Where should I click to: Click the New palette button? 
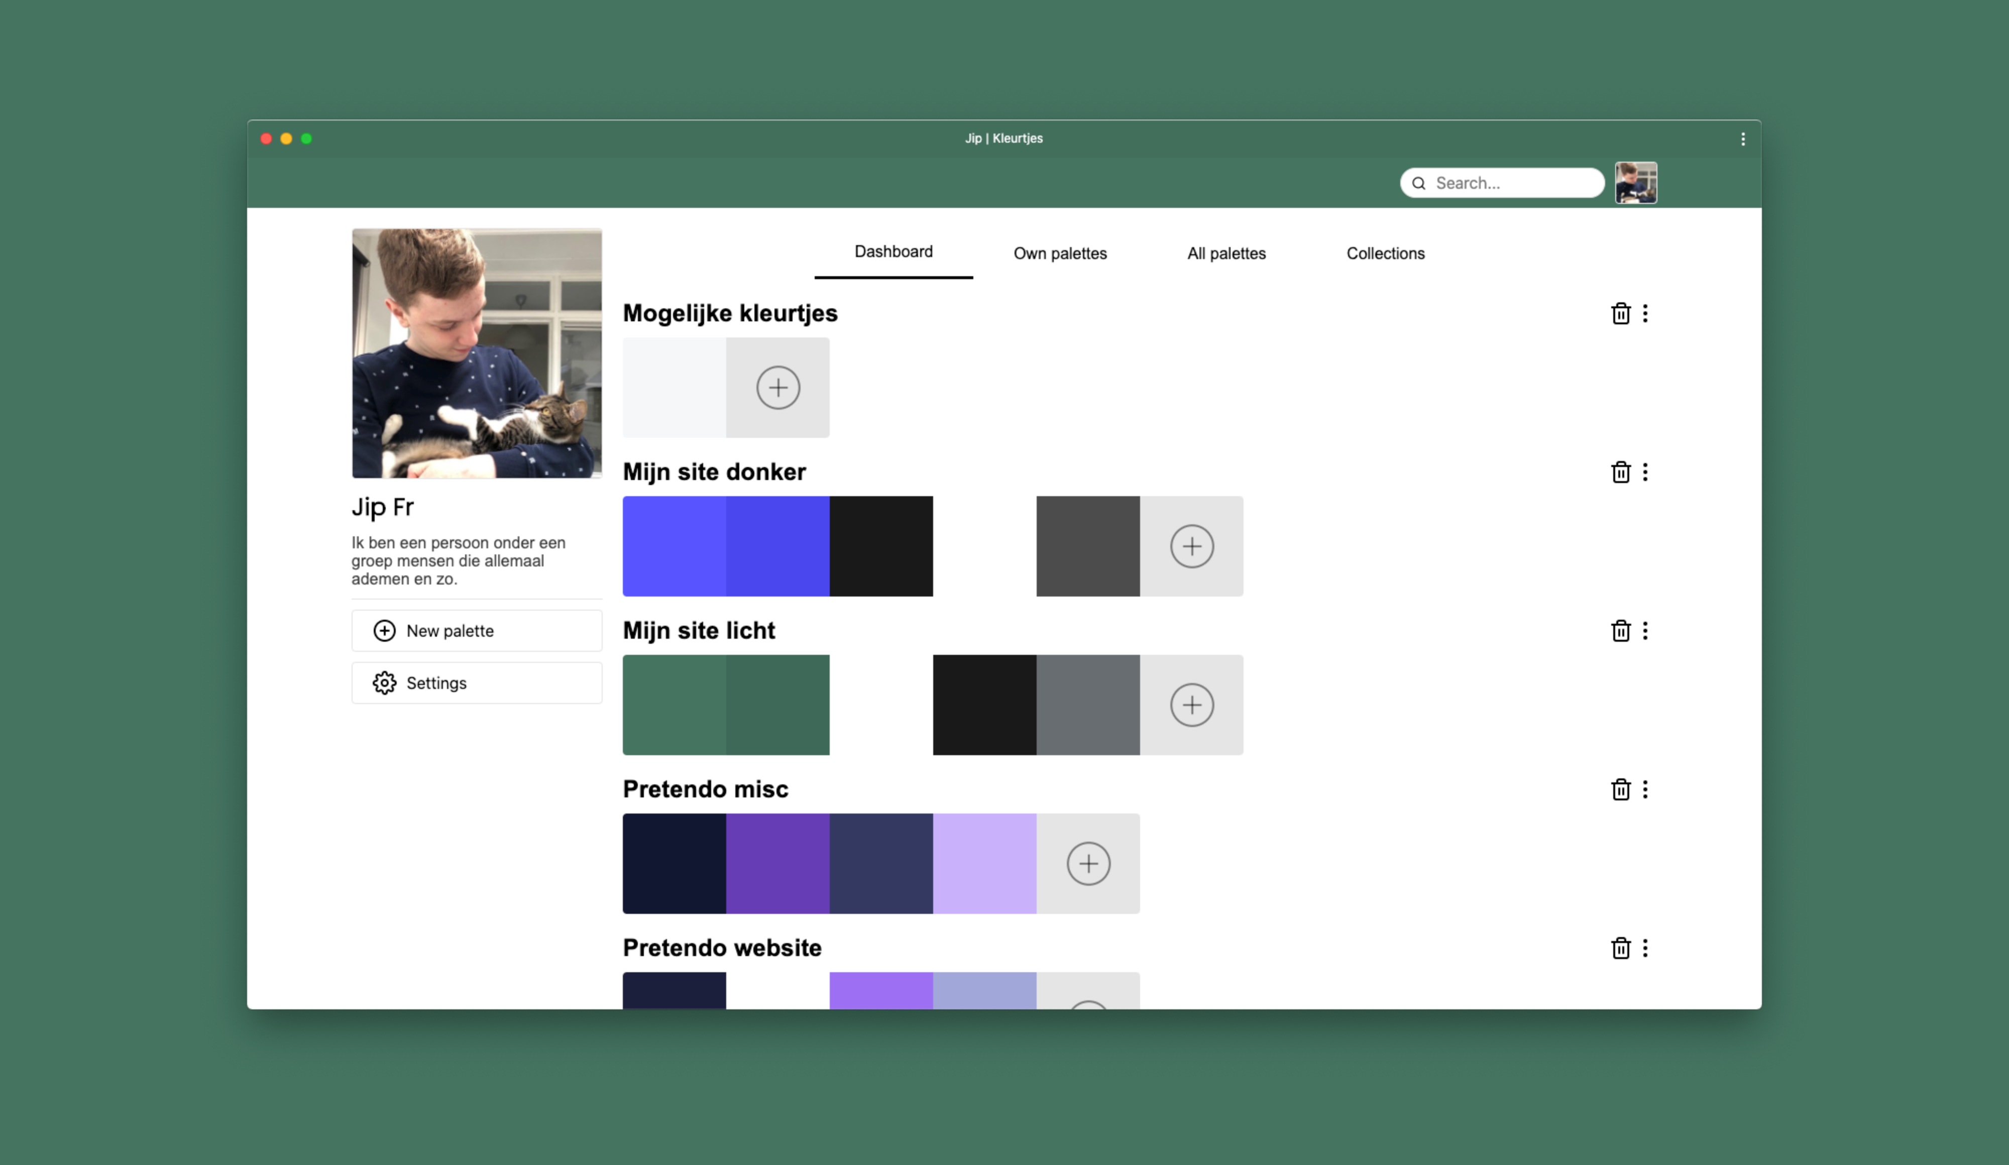[476, 630]
